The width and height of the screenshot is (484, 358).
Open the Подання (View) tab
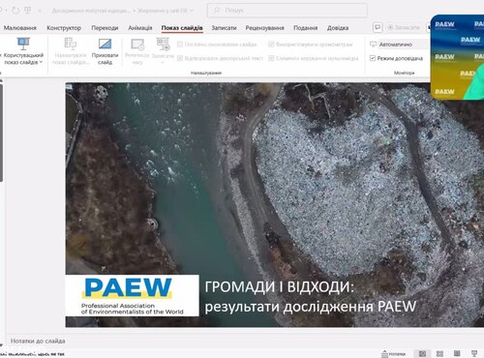coord(305,28)
